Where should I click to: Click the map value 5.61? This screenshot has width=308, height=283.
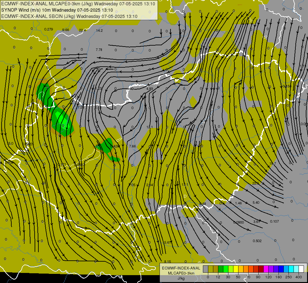(x=168, y=242)
